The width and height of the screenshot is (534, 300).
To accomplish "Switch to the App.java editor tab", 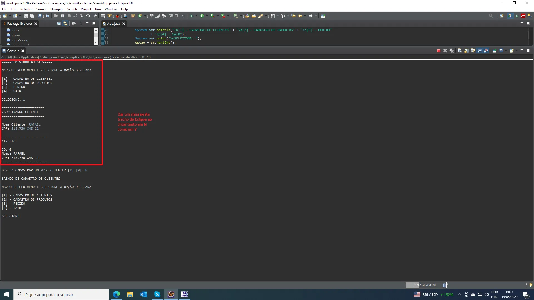I will pos(114,23).
